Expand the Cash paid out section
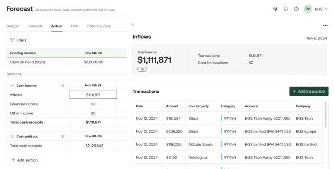 [12, 136]
